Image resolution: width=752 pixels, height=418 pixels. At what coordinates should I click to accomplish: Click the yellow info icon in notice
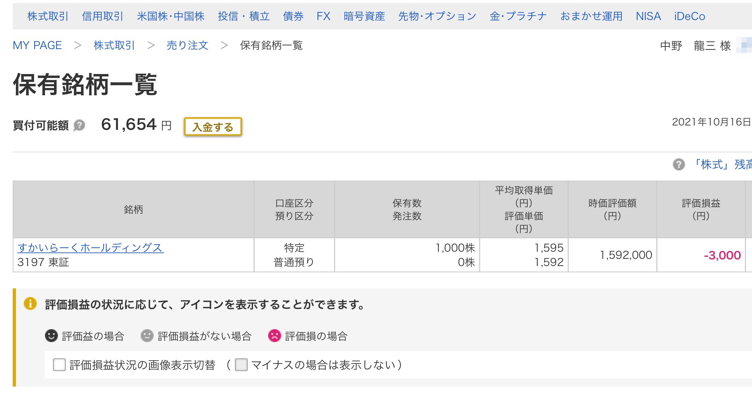(30, 303)
